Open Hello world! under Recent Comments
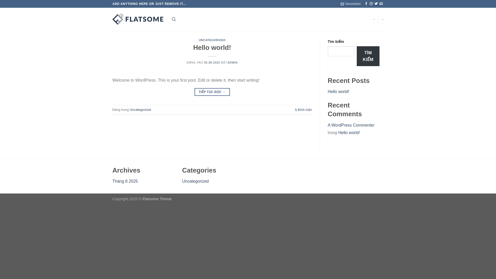 pos(349,133)
